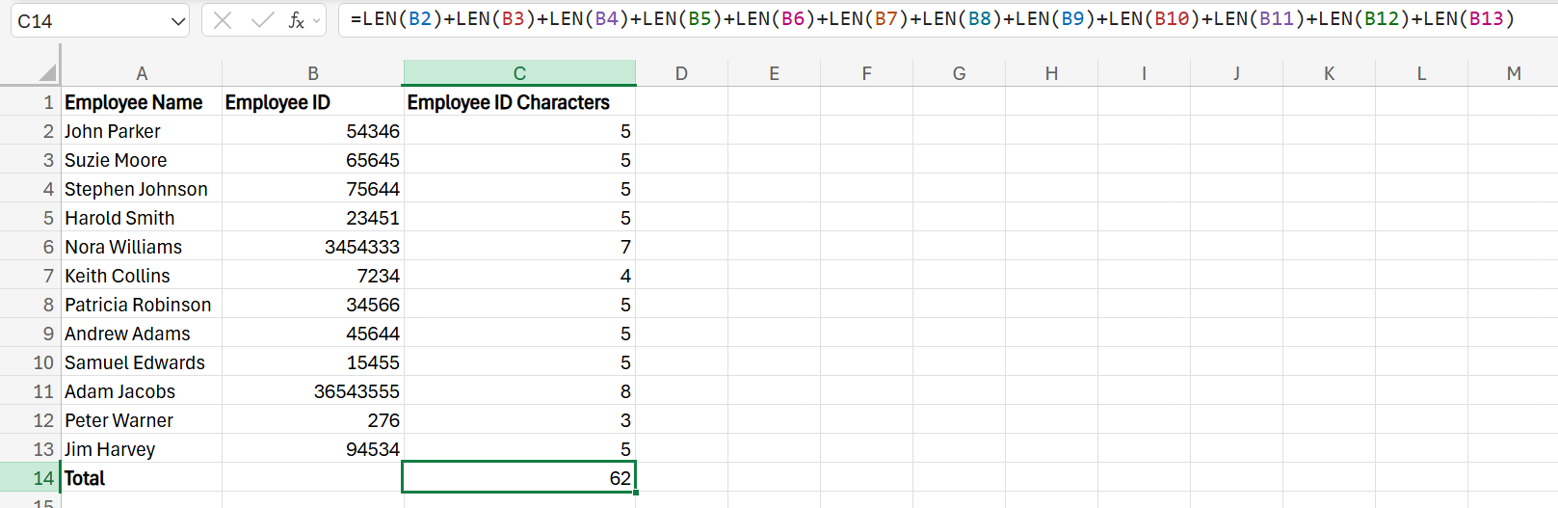The width and height of the screenshot is (1558, 508).
Task: Select the cell 'Harold Smith'
Action: click(x=142, y=218)
